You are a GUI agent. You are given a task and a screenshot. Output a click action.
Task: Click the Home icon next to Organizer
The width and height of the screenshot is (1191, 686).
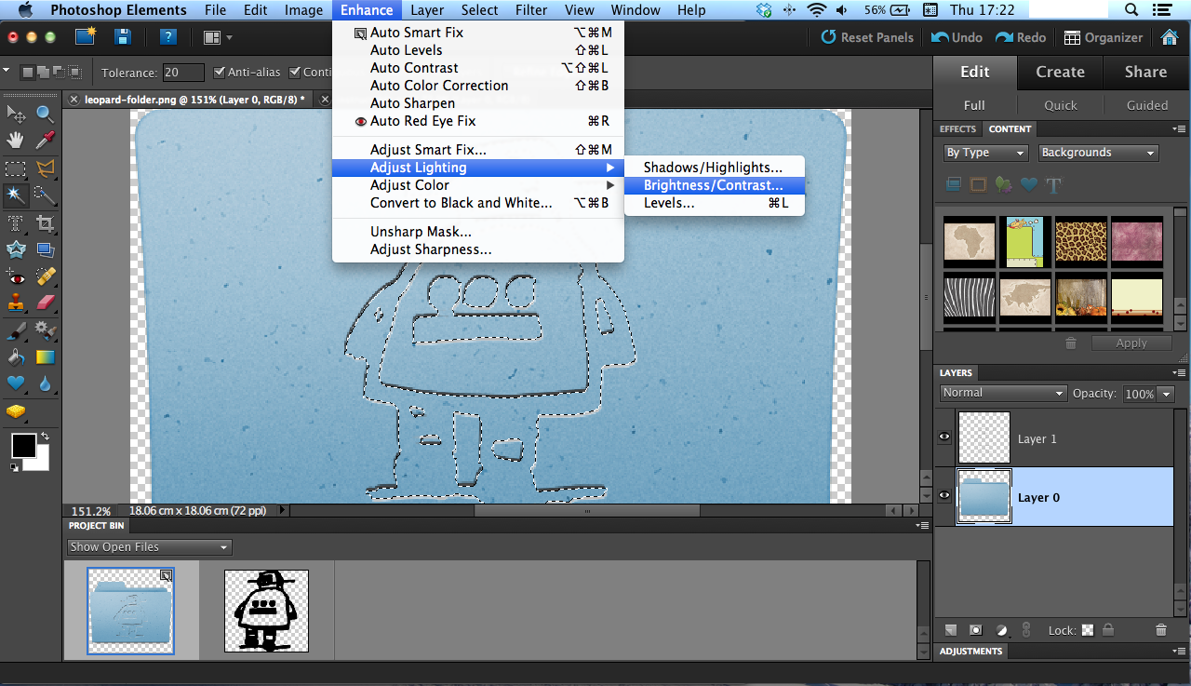[x=1170, y=37]
